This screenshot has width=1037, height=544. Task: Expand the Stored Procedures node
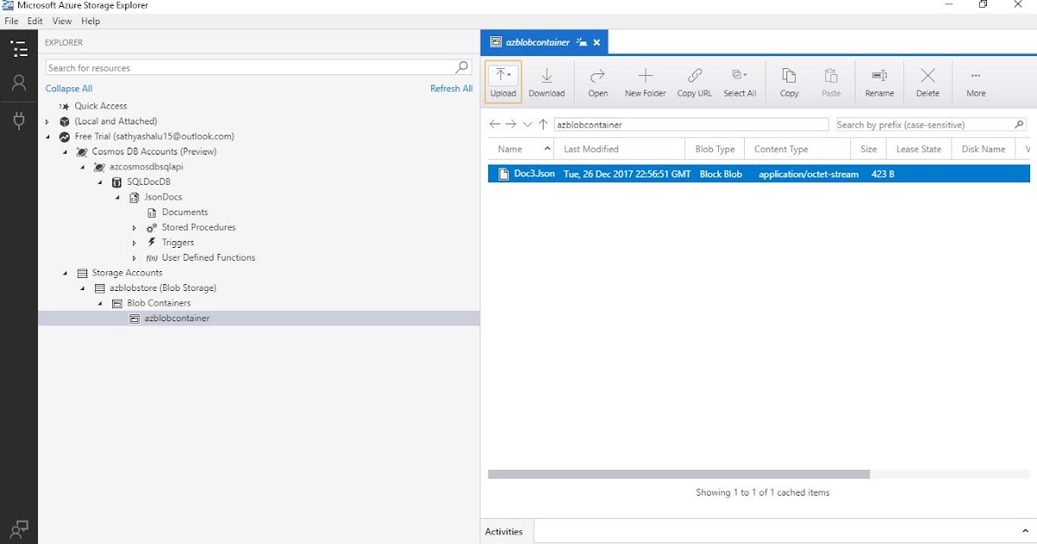coord(134,227)
